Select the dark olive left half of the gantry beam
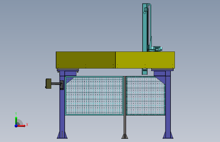 [86, 60]
